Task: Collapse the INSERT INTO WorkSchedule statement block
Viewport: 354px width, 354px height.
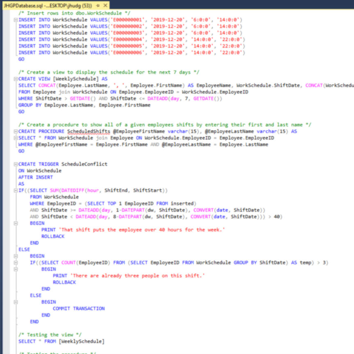Action: (16, 20)
